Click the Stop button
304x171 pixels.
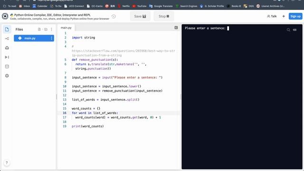(x=164, y=16)
